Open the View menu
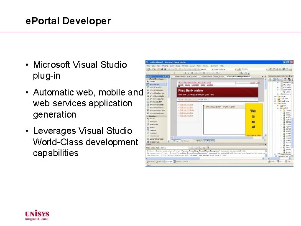301x226 pixels. (x=158, y=66)
